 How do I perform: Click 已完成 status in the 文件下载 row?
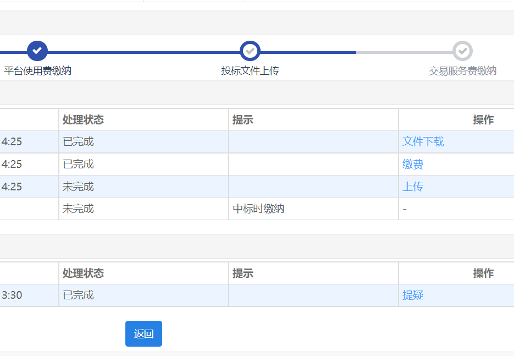pos(78,141)
